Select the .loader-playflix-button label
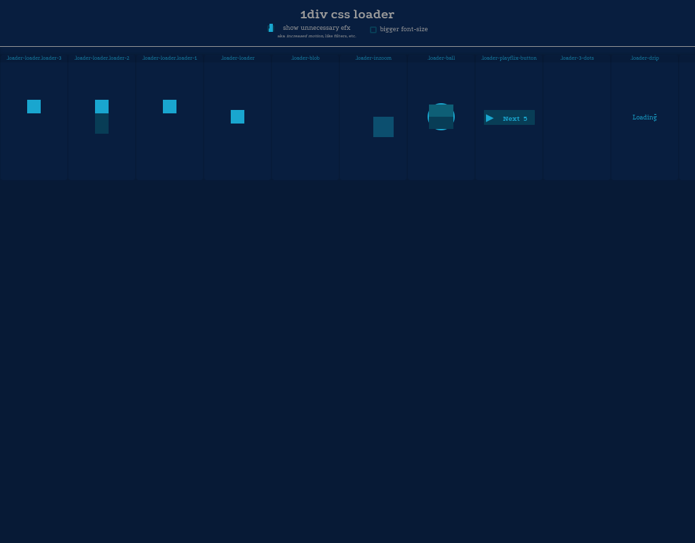Viewport: 695px width, 543px height. click(509, 58)
